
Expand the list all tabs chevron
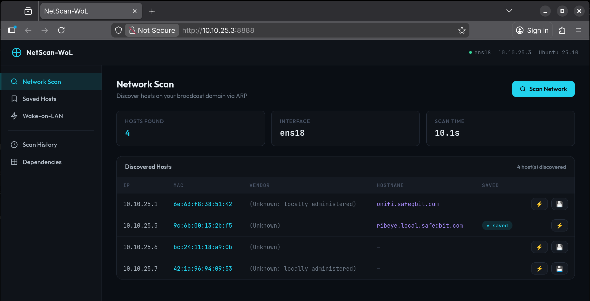click(x=509, y=11)
